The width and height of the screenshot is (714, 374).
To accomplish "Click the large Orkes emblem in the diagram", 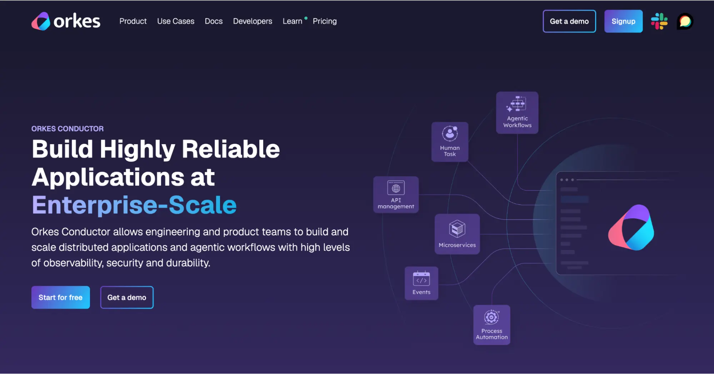I will point(631,227).
